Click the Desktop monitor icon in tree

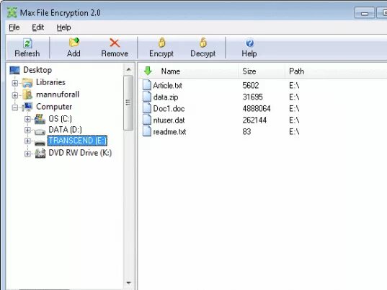[x=14, y=70]
